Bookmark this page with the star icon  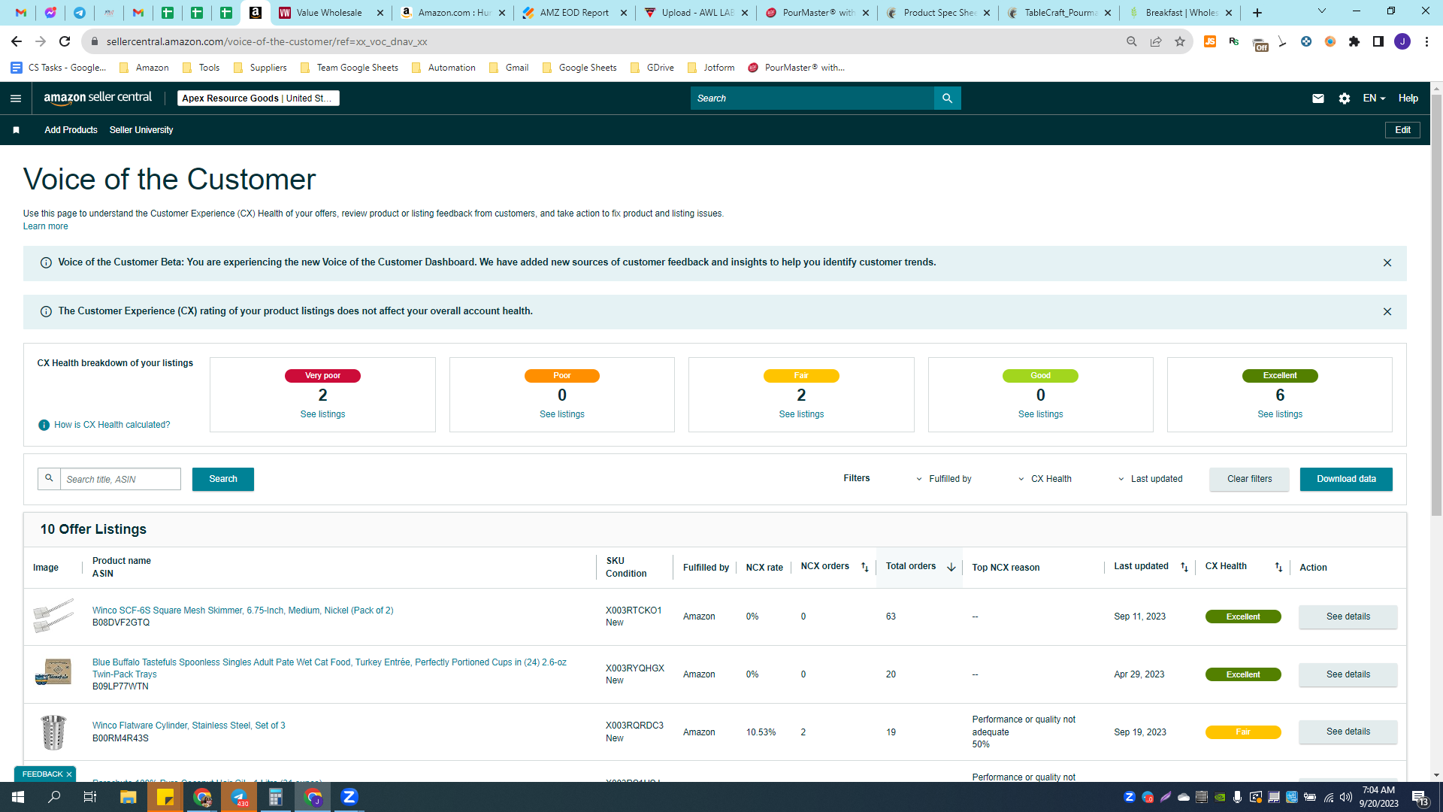point(1180,42)
